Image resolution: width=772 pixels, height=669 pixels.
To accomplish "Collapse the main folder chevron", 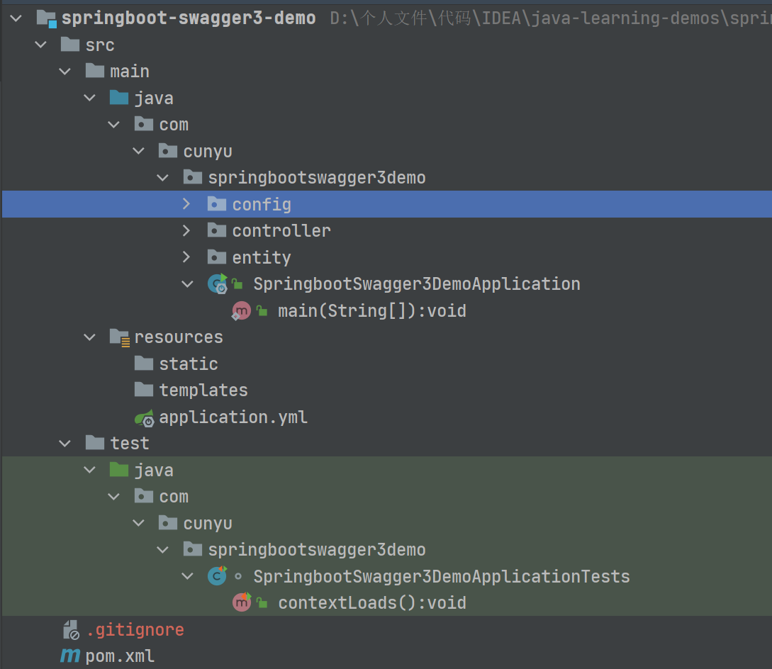I will [x=65, y=71].
